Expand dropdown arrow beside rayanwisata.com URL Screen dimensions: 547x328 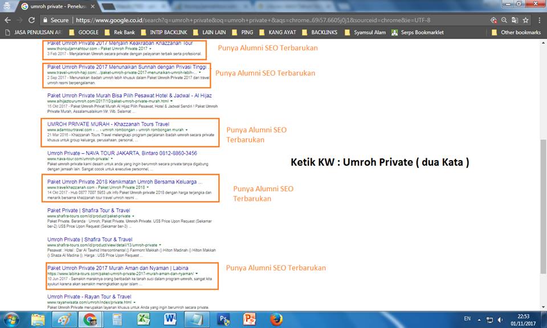pyautogui.click(x=134, y=302)
